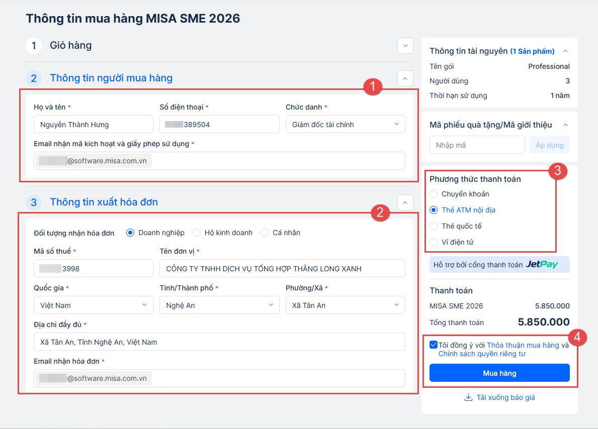Collapse the Mã phiếu quà tặng section chevron
Viewport: 598px width, 429px height.
pos(566,125)
